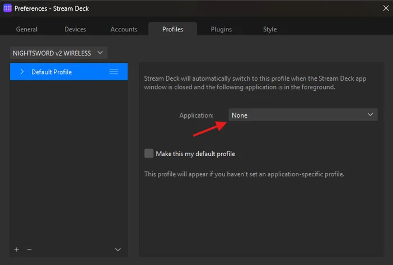Click the Make this my default profile label

[195, 154]
